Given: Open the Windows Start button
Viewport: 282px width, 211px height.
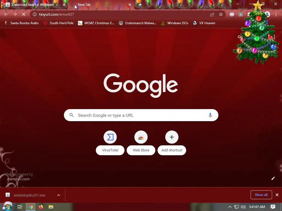Looking at the screenshot, I should click(x=7, y=207).
